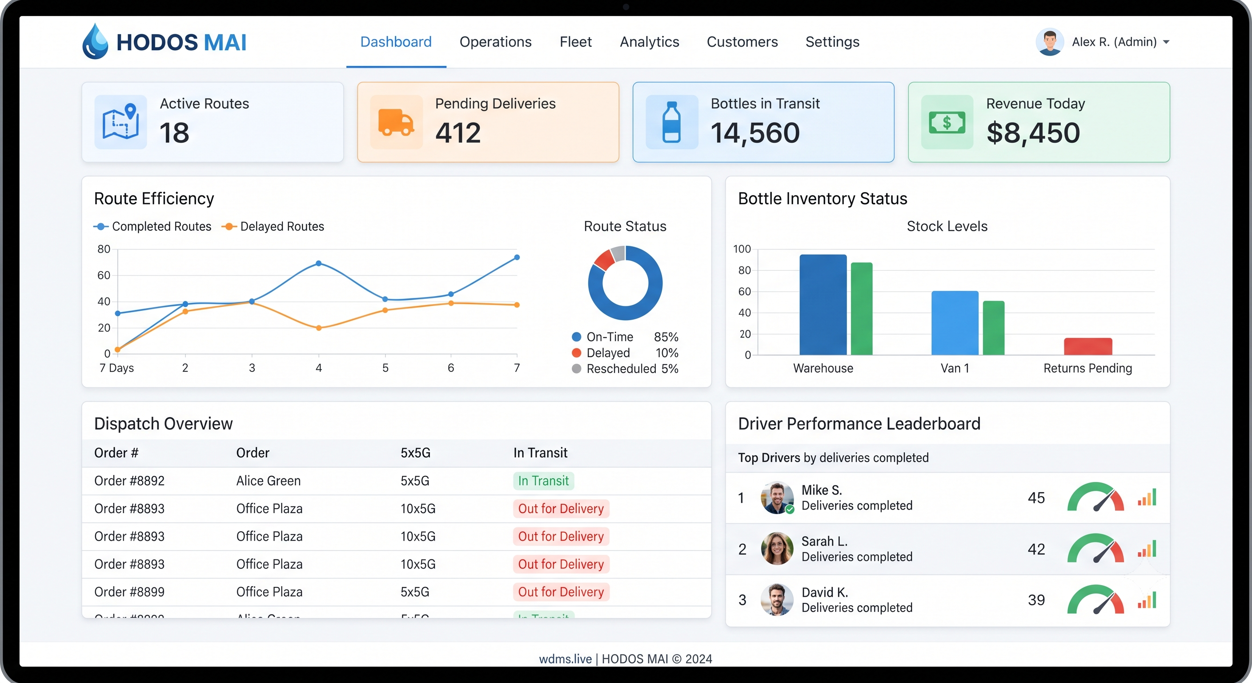Click the Revenue Today cash icon
The height and width of the screenshot is (683, 1252).
tap(947, 122)
